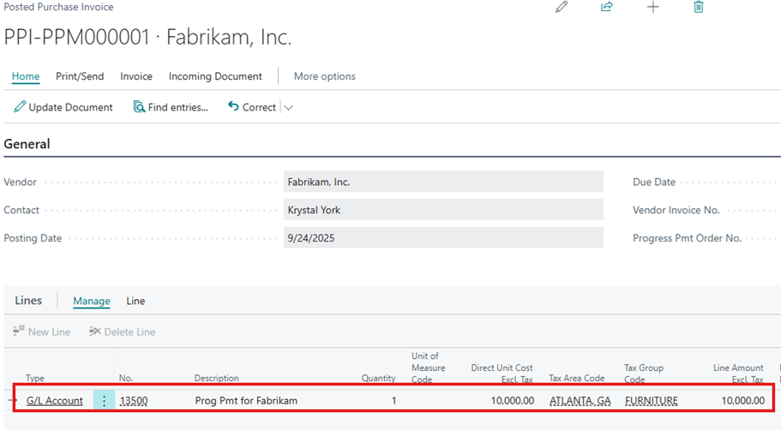Switch to the Print/Send tab
781x430 pixels.
click(80, 76)
